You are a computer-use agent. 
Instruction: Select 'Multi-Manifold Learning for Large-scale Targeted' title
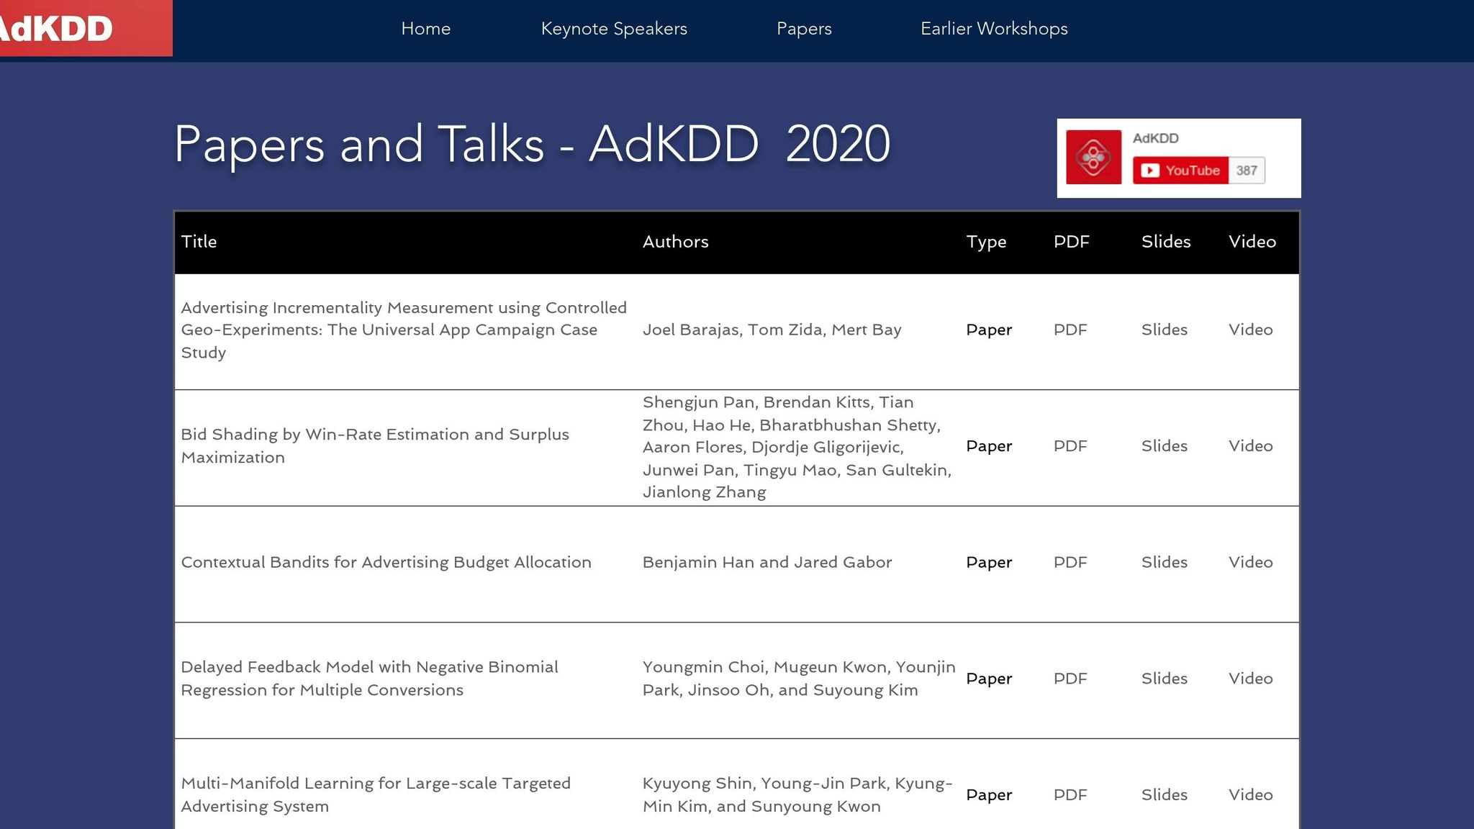coord(376,795)
